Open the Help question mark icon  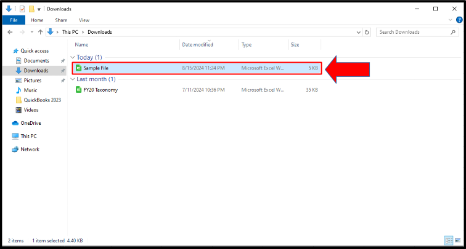[x=459, y=20]
